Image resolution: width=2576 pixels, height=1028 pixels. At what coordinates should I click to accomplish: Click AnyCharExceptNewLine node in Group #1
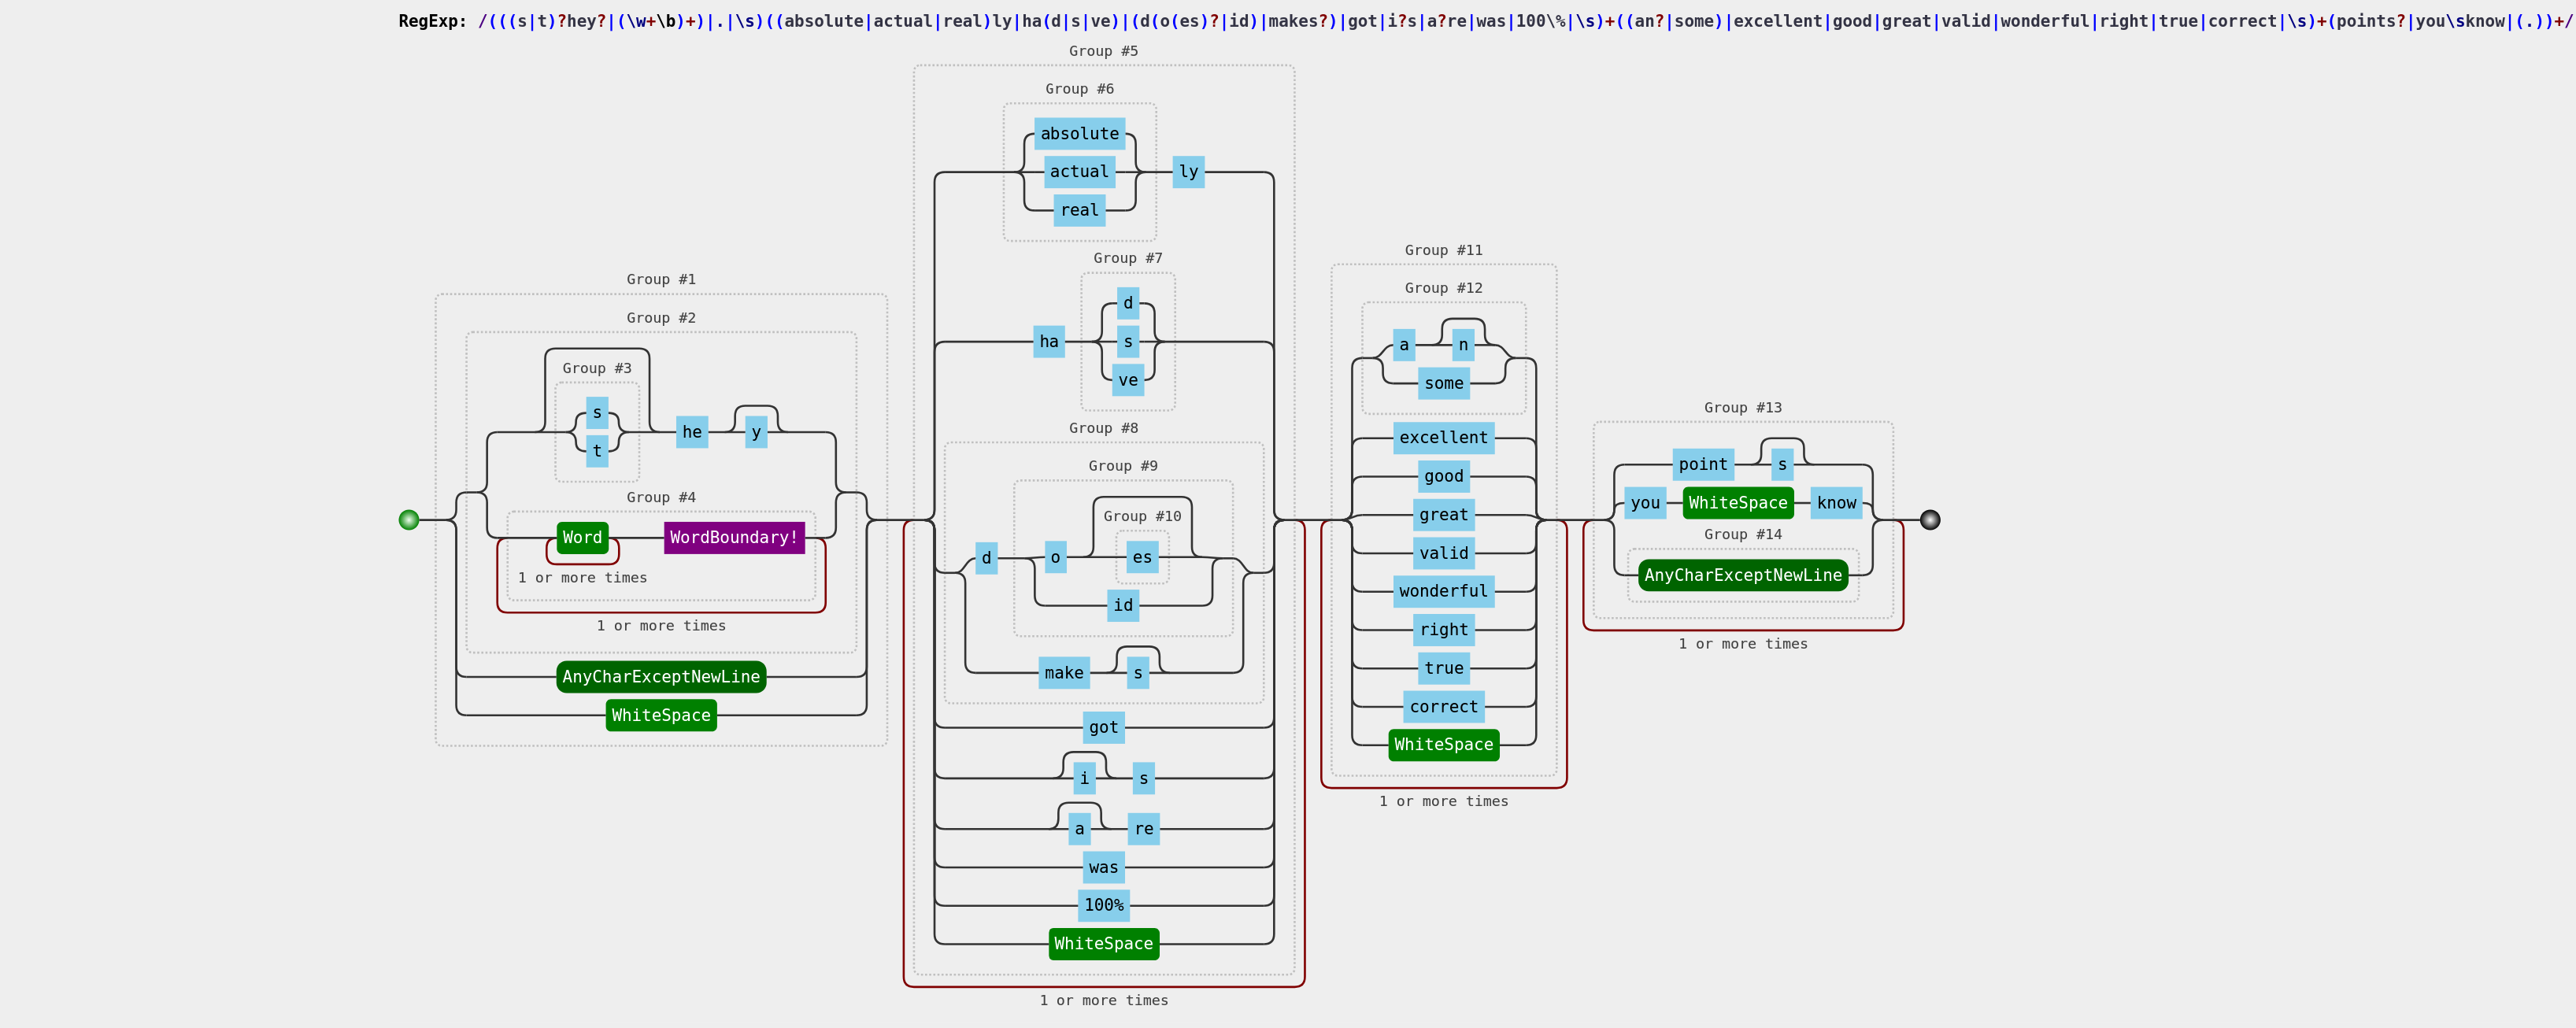pyautogui.click(x=661, y=677)
